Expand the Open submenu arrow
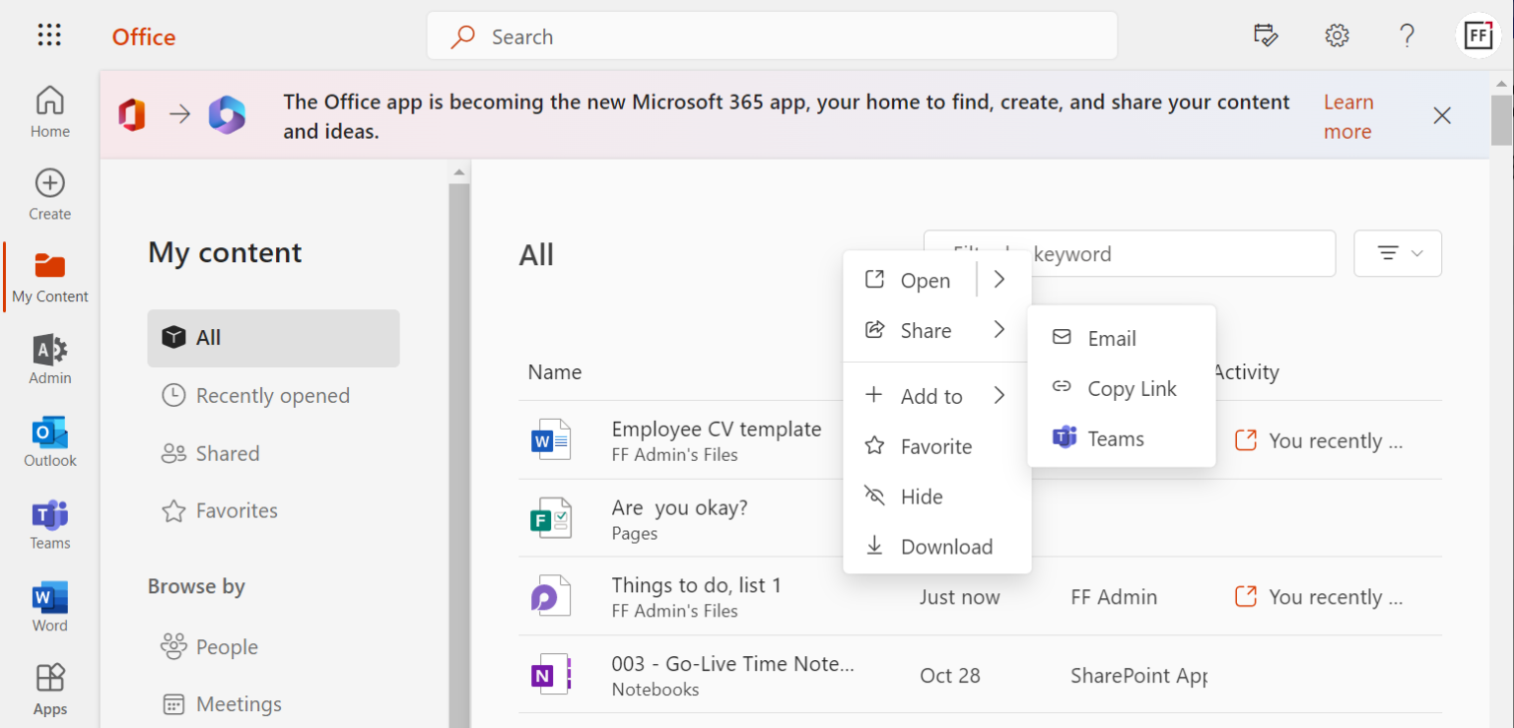This screenshot has height=728, width=1514. coord(999,280)
